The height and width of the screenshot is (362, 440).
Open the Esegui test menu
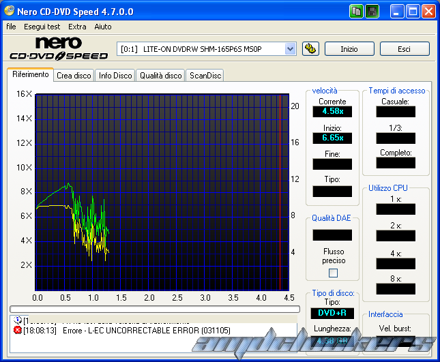[x=42, y=27]
